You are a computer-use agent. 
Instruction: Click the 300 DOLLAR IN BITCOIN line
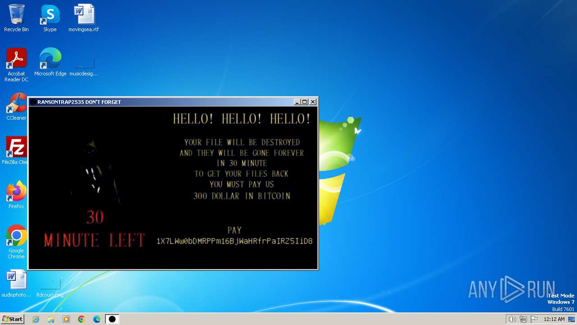click(x=242, y=196)
